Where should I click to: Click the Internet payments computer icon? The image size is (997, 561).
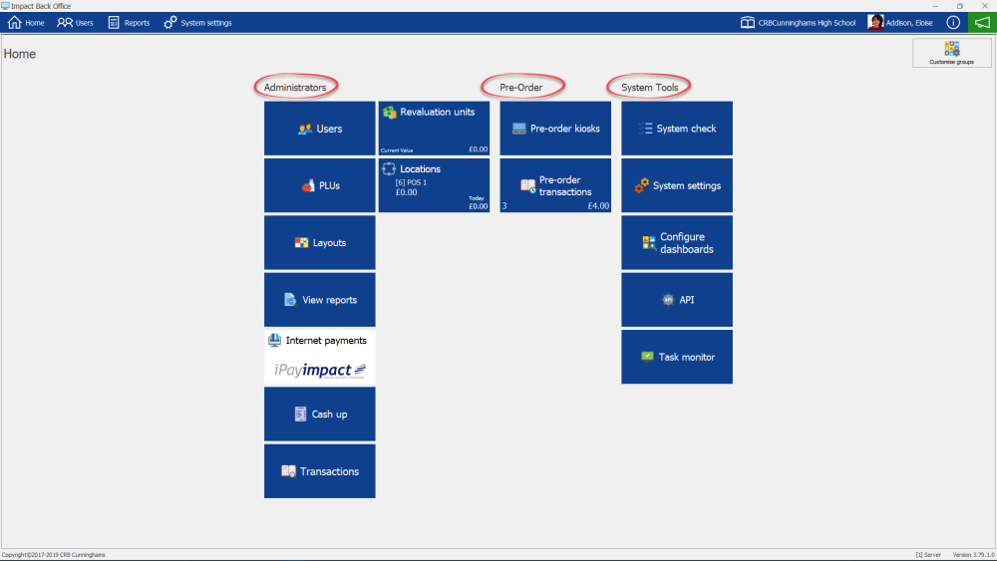tap(274, 341)
